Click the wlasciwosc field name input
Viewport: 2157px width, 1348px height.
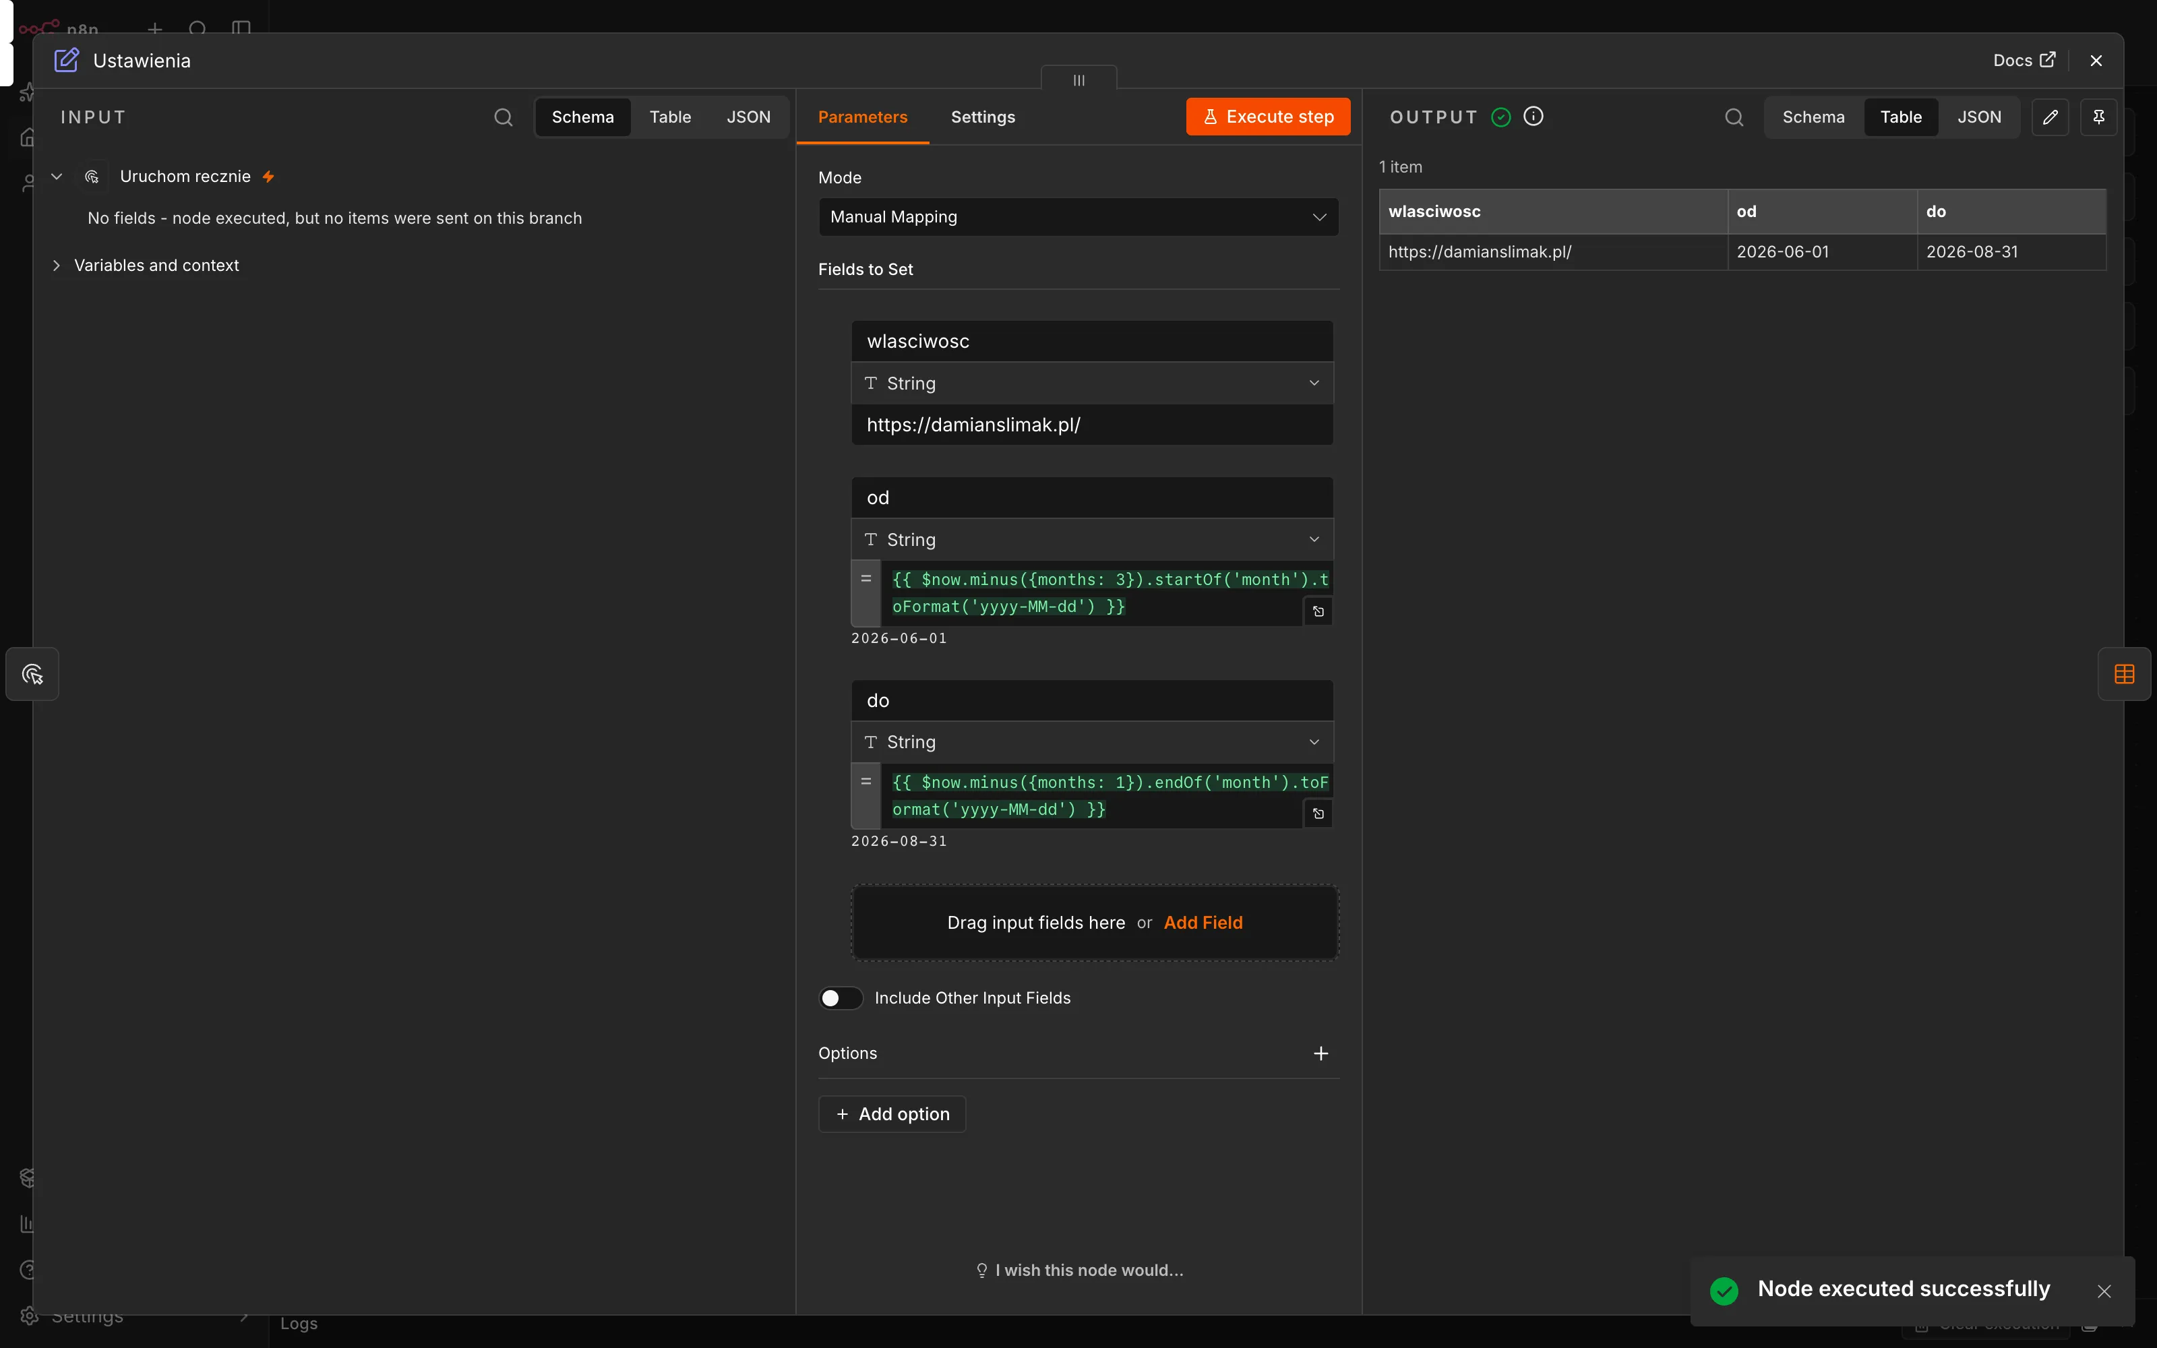point(1092,342)
